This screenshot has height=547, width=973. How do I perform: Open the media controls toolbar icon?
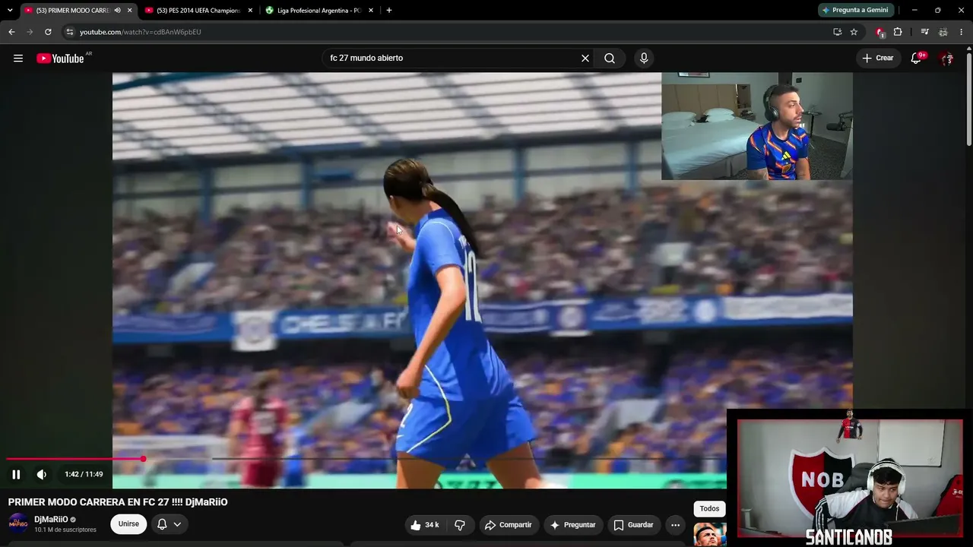(x=924, y=32)
